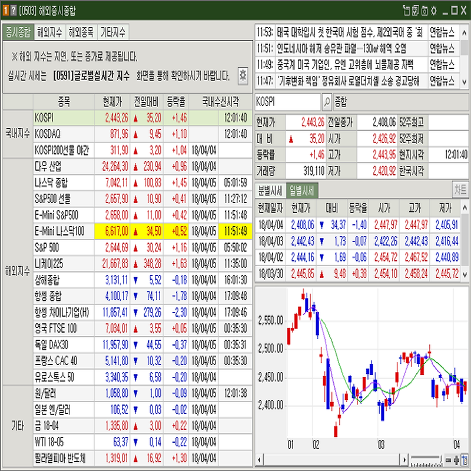Select the 상해종합 row
Screen dimensions: 471x471
point(142,280)
